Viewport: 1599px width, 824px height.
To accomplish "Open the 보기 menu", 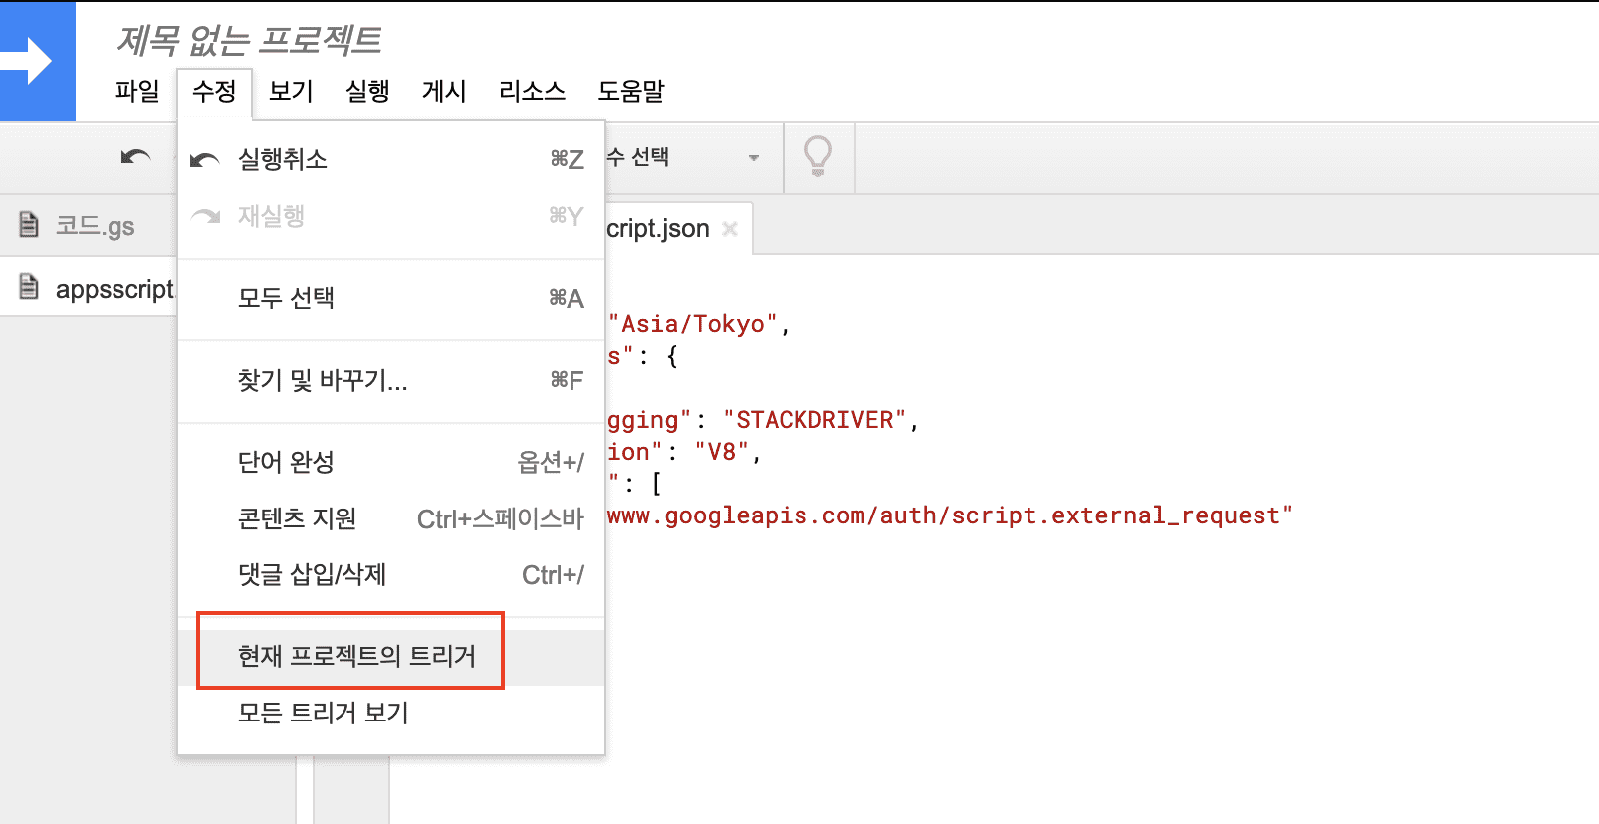I will tap(291, 91).
